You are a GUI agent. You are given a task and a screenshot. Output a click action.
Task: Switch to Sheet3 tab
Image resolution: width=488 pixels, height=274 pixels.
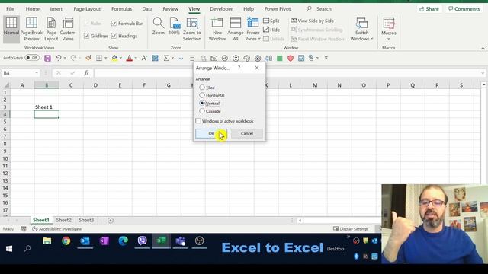point(86,220)
